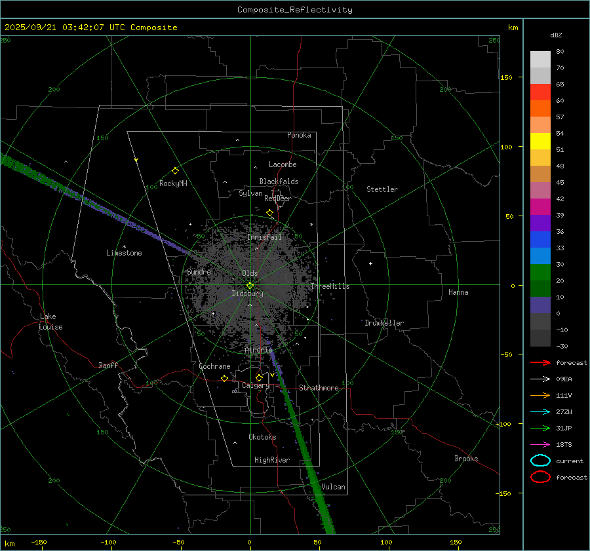Click the cyan current ellipse icon
The image size is (590, 551).
[x=540, y=461]
